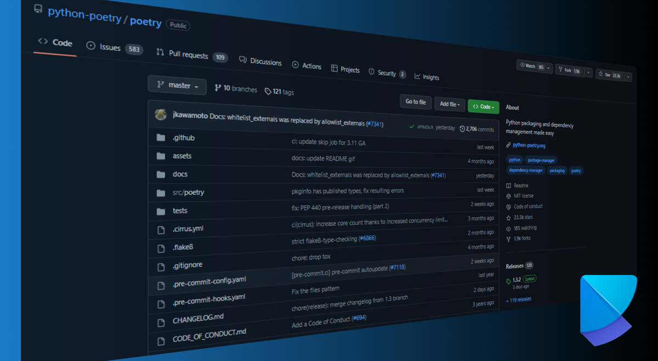Open the .gitignore file
Screen dimensions: 658x361
click(x=188, y=265)
